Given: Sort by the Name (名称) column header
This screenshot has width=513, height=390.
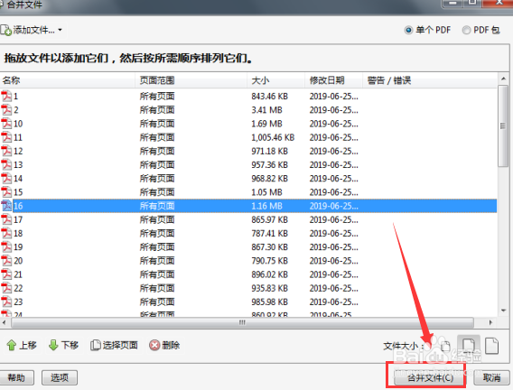Looking at the screenshot, I should point(67,80).
